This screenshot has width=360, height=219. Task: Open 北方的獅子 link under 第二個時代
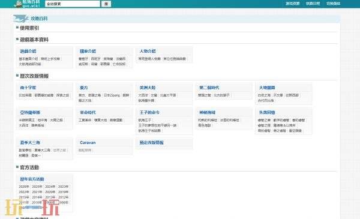pos(221,95)
